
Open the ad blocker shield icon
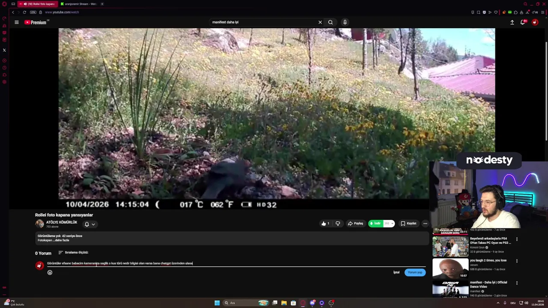click(484, 12)
